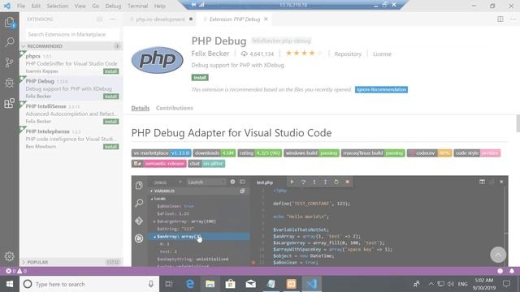Open the vs marketplace version badge

click(161, 153)
